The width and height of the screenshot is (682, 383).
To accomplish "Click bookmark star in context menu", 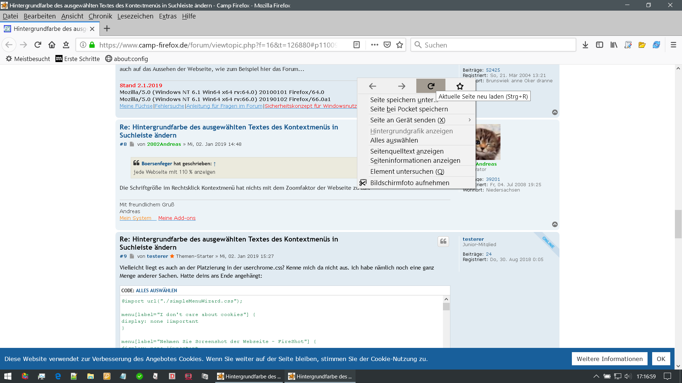I will (x=460, y=86).
